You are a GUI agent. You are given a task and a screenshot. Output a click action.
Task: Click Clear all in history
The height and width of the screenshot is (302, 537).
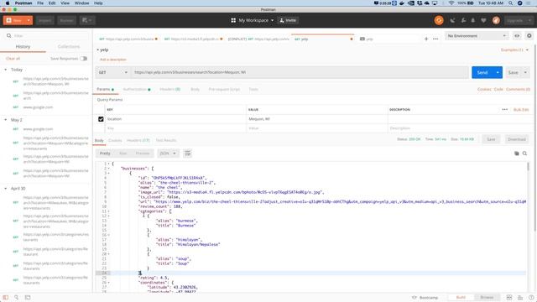pyautogui.click(x=13, y=59)
